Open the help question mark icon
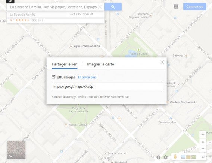The height and width of the screenshot is (163, 212). click(159, 157)
